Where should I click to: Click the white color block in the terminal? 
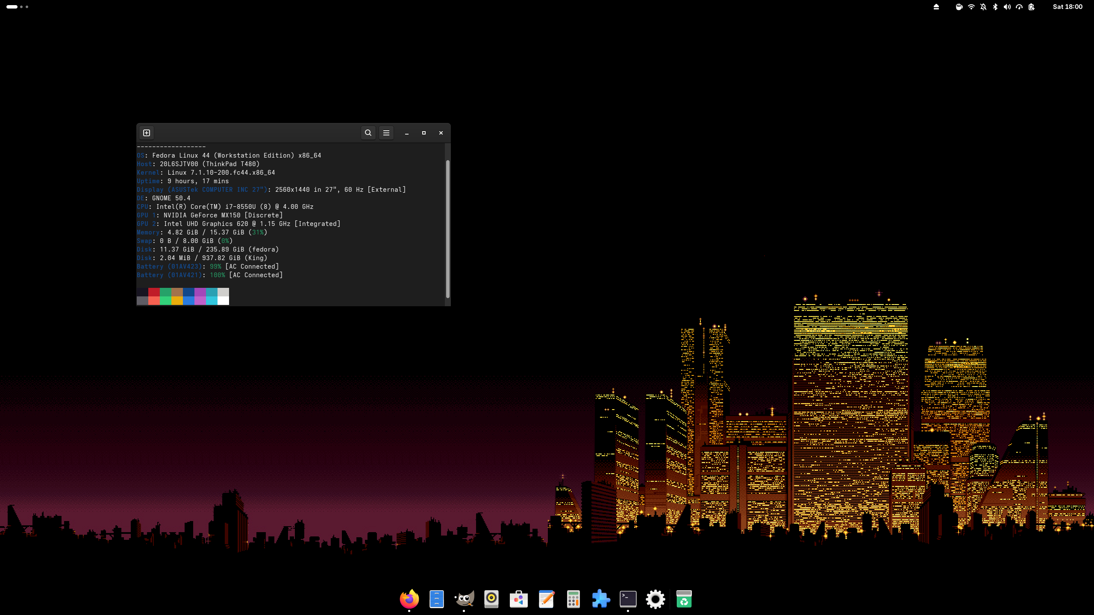point(223,301)
